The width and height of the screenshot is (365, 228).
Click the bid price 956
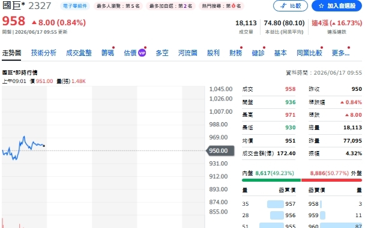291,215
